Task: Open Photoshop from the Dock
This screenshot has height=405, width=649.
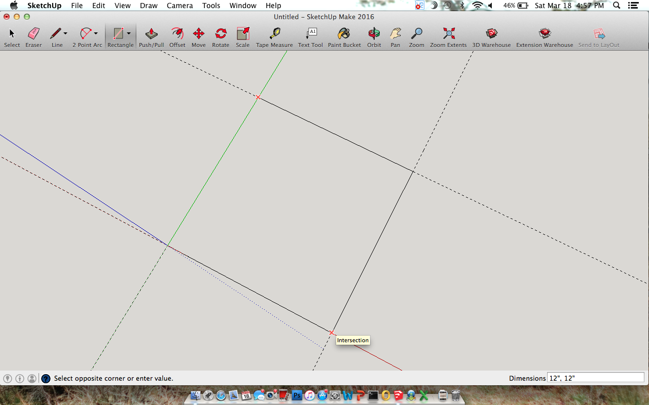Action: click(x=297, y=395)
